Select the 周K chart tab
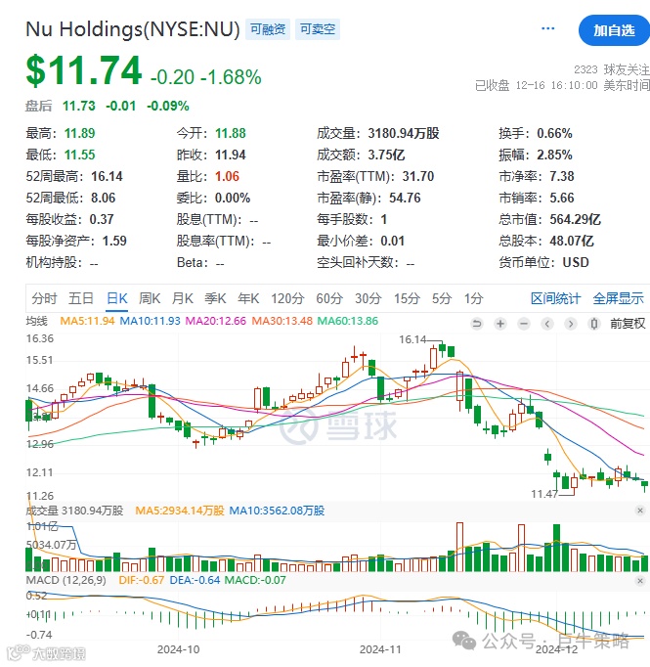 (150, 298)
